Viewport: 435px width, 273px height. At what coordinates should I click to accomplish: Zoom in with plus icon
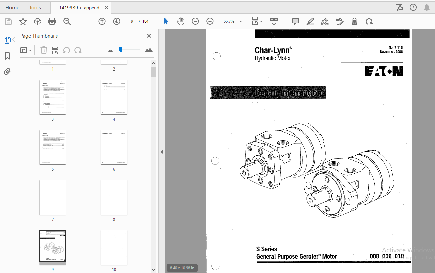tap(210, 21)
